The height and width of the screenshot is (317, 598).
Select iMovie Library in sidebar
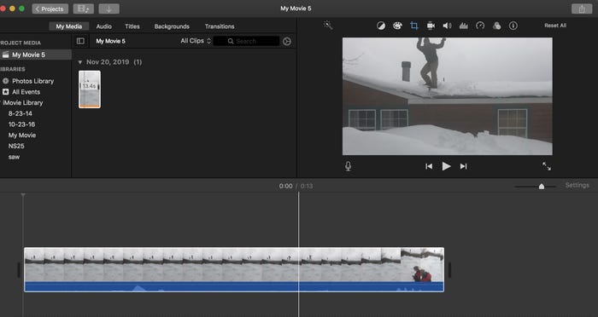coord(23,102)
